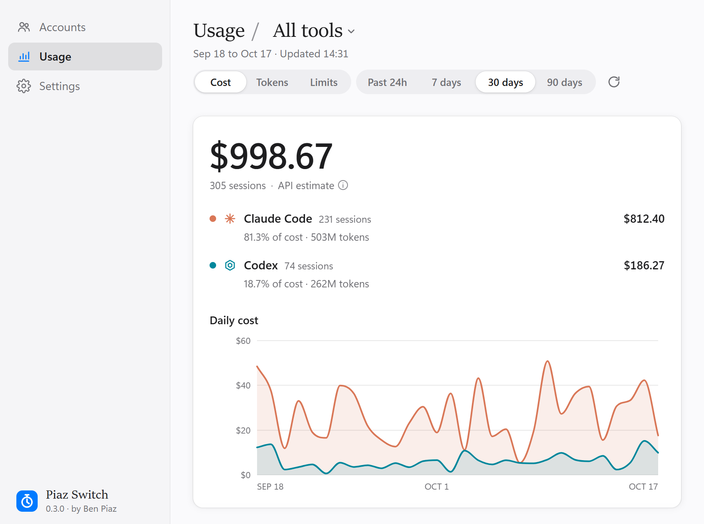Click the OCT 17 axis label
704x524 pixels.
(643, 486)
